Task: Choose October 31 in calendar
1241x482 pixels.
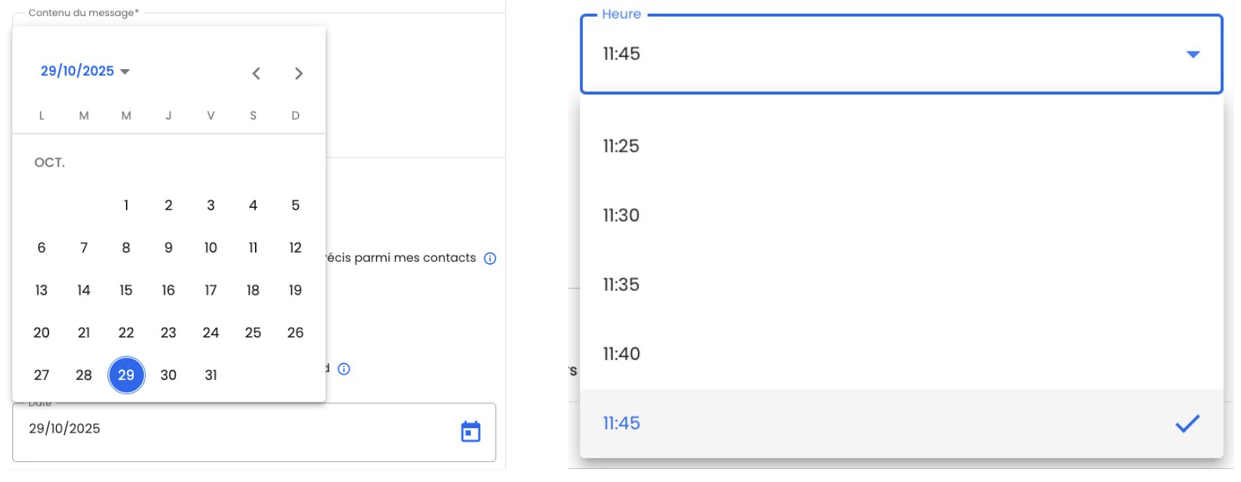Action: 210,375
